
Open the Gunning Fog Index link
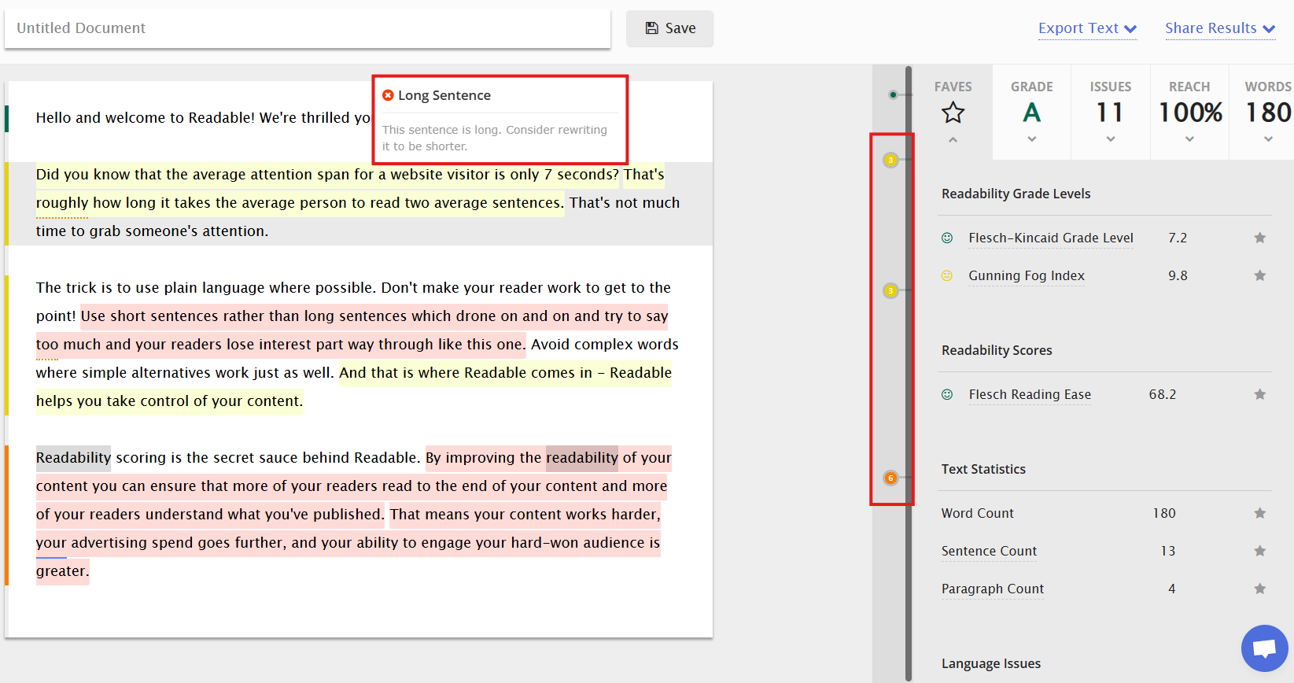(1027, 275)
